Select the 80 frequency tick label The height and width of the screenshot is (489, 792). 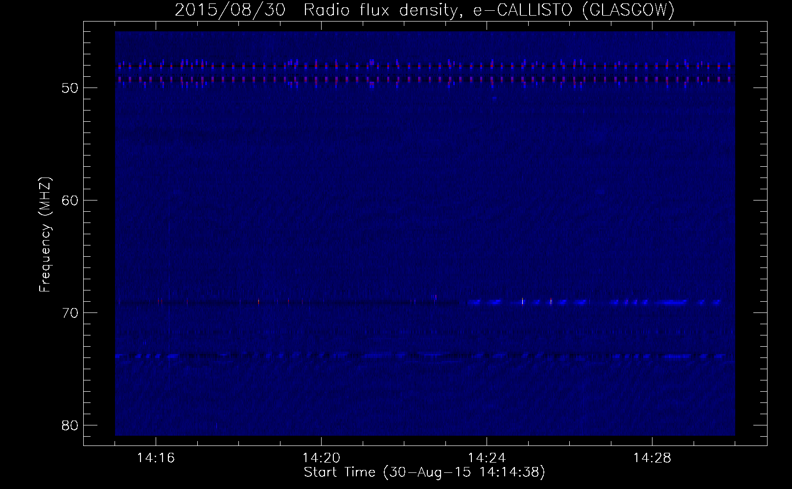tap(71, 425)
